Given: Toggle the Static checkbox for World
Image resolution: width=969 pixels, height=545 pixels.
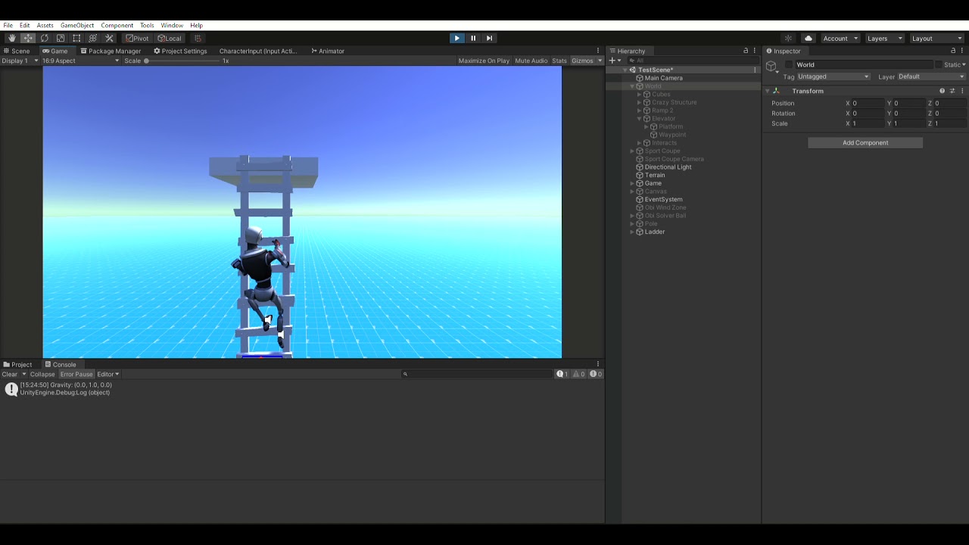Looking at the screenshot, I should pyautogui.click(x=939, y=65).
